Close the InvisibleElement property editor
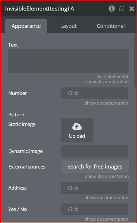 (132, 9)
